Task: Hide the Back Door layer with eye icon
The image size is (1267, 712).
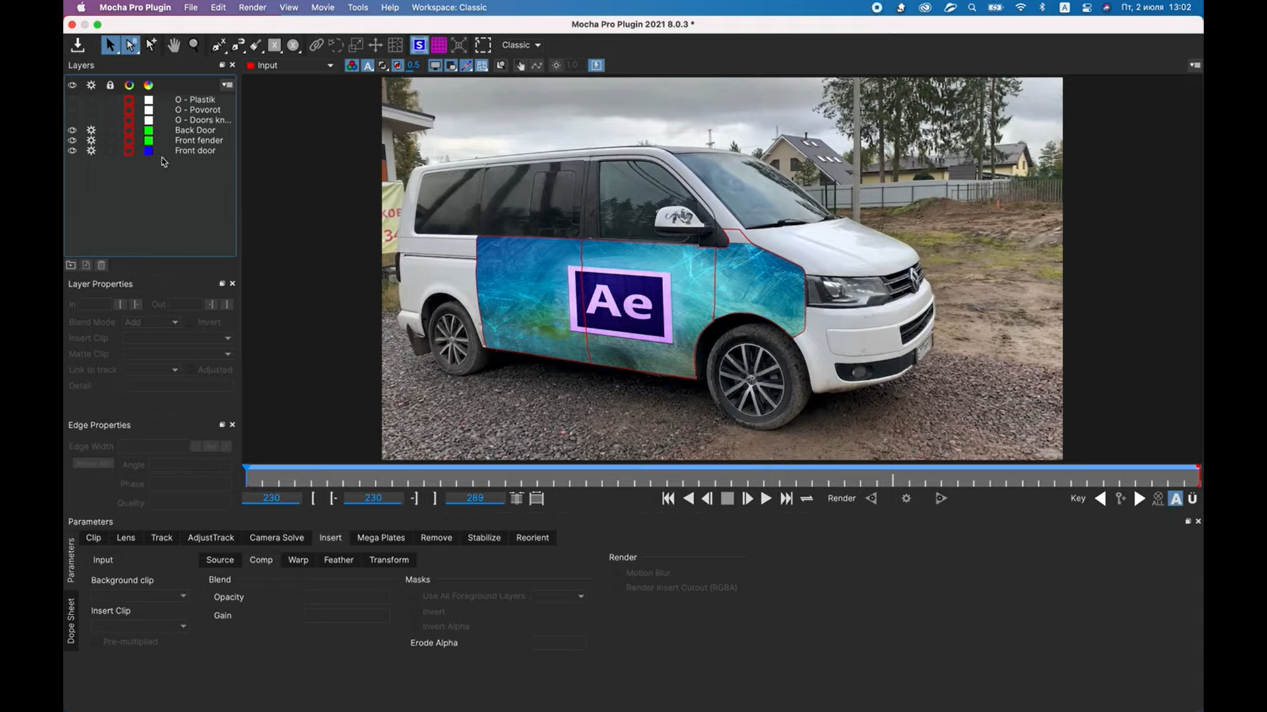Action: pyautogui.click(x=72, y=130)
